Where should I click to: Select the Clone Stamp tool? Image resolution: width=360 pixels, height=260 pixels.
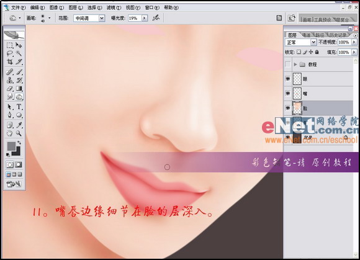click(x=9, y=80)
